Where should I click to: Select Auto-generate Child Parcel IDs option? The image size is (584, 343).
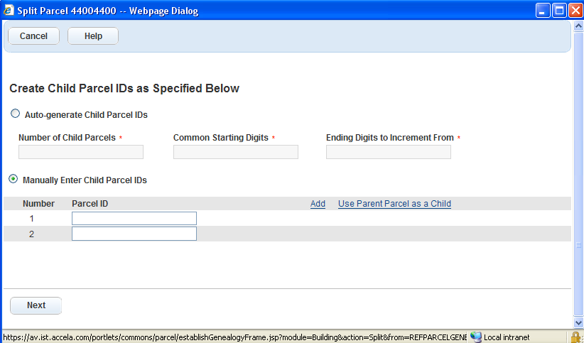pyautogui.click(x=15, y=114)
